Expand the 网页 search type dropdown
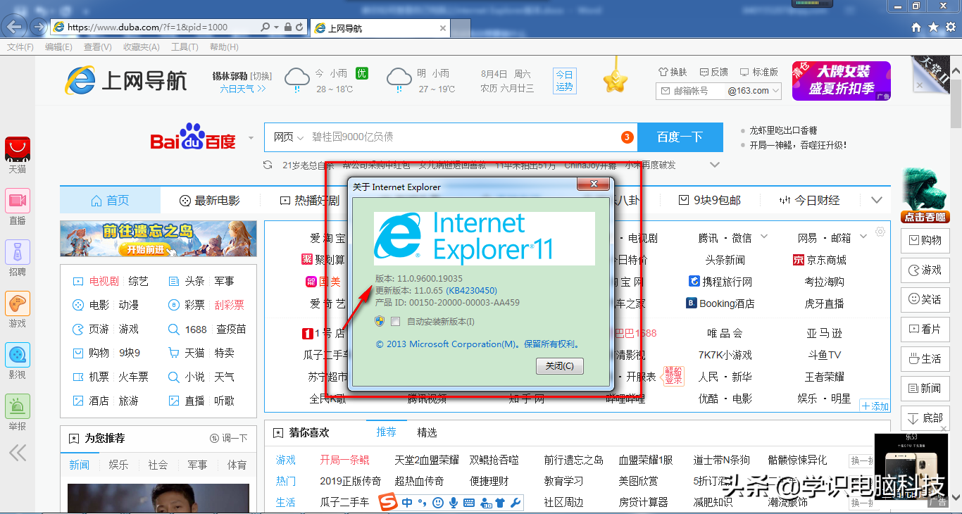The height and width of the screenshot is (514, 962). point(289,137)
